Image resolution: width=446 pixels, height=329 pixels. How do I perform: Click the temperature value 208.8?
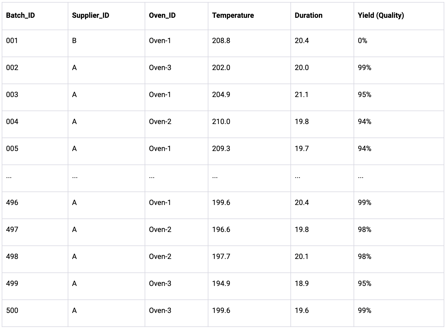click(221, 41)
